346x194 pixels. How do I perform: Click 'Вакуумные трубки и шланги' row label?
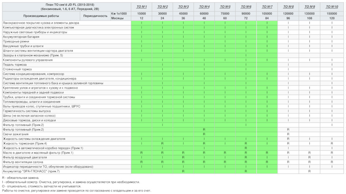pos(23,46)
